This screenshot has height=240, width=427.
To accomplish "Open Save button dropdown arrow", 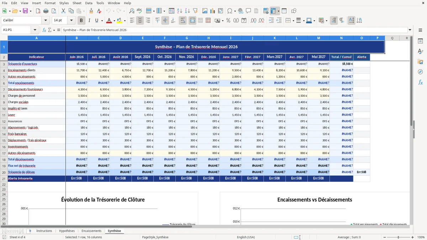I will click(30, 11).
